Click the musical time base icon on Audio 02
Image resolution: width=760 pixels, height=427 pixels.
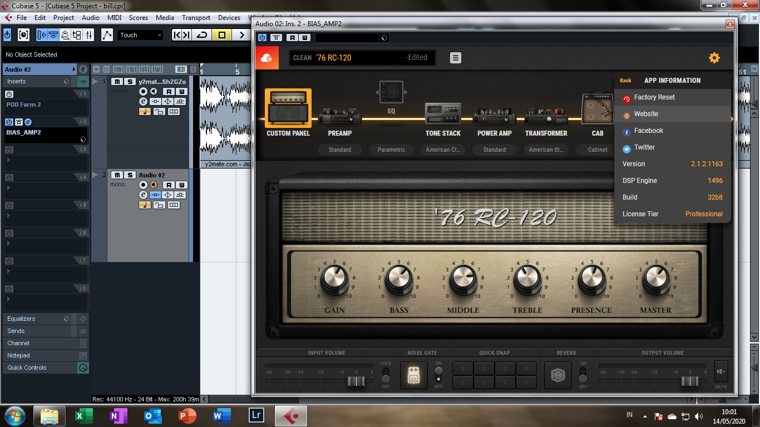point(145,205)
